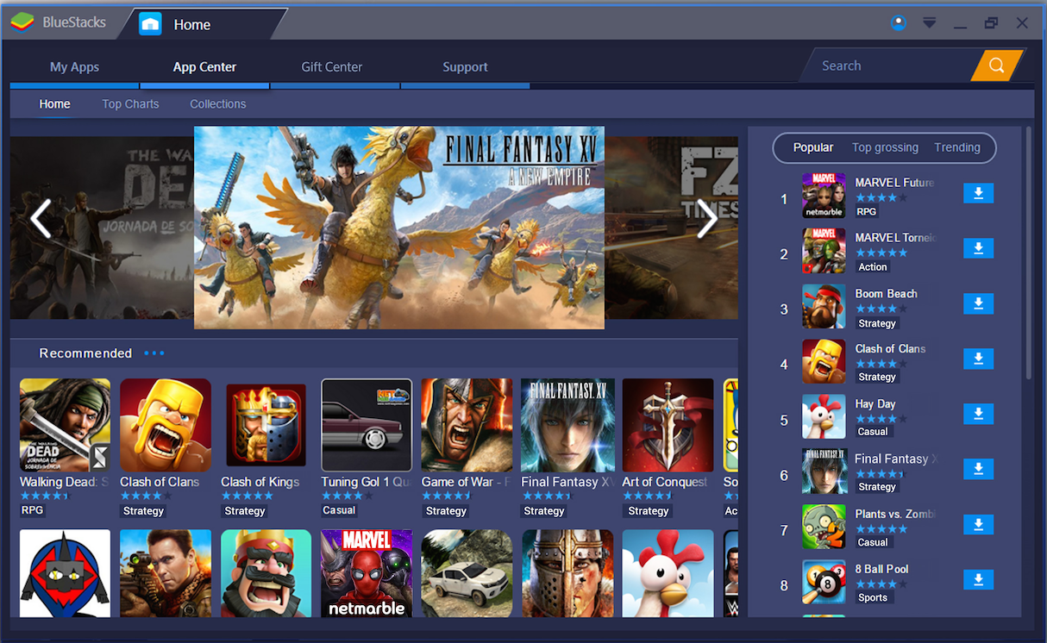Download Final Fantasy from the popular list

tap(978, 470)
